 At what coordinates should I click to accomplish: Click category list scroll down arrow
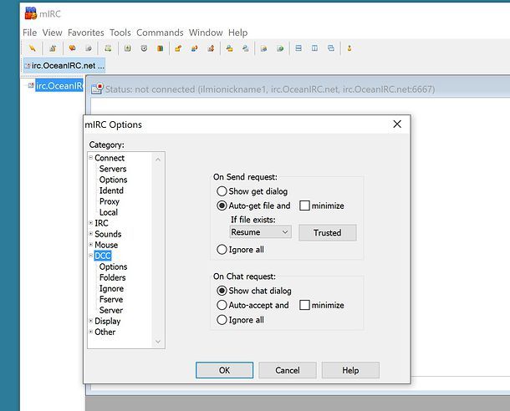(x=158, y=342)
